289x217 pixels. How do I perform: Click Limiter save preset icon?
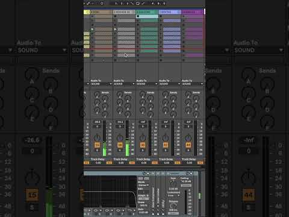point(191,173)
